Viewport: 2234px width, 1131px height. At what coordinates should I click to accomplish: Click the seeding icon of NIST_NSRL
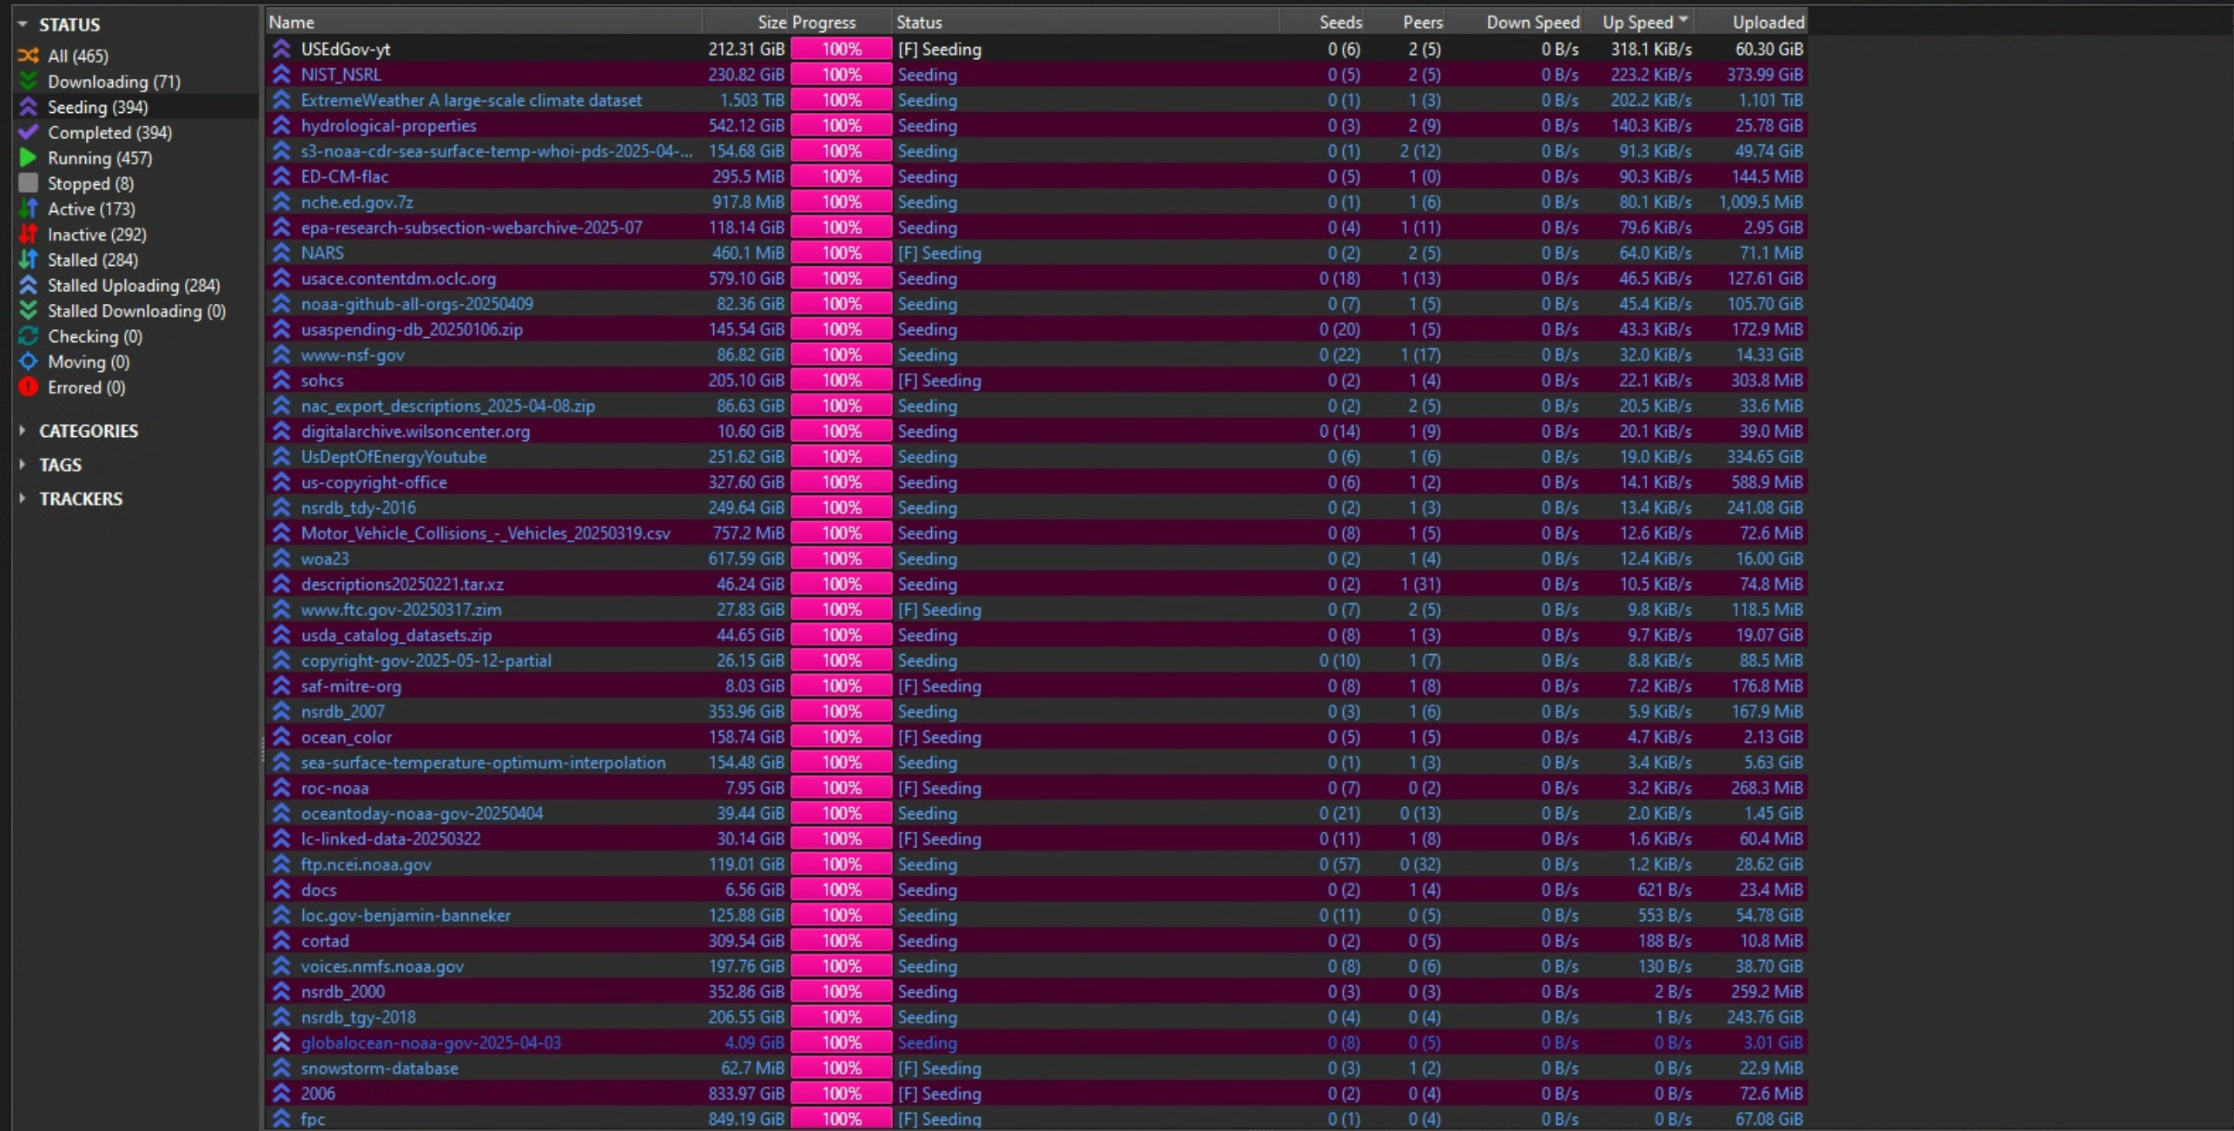point(281,75)
